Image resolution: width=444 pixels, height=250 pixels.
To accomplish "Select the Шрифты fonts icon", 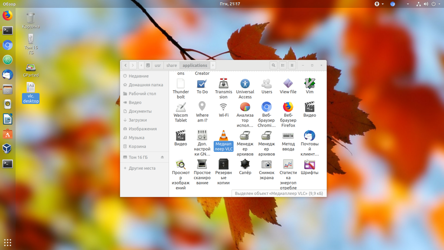I will pyautogui.click(x=310, y=164).
